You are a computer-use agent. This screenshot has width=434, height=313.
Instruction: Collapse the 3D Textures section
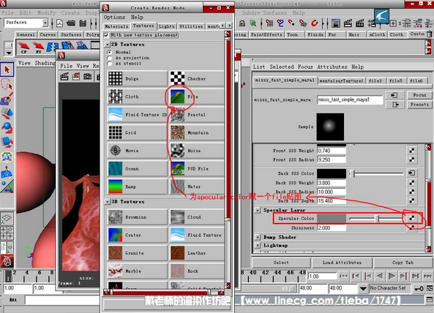(x=108, y=202)
